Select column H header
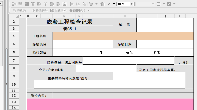The height and width of the screenshot is (110, 197). click(125, 16)
